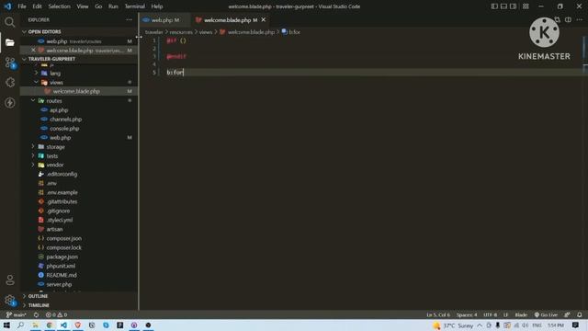Open the View menu
This screenshot has height=331, width=588.
coord(83,6)
